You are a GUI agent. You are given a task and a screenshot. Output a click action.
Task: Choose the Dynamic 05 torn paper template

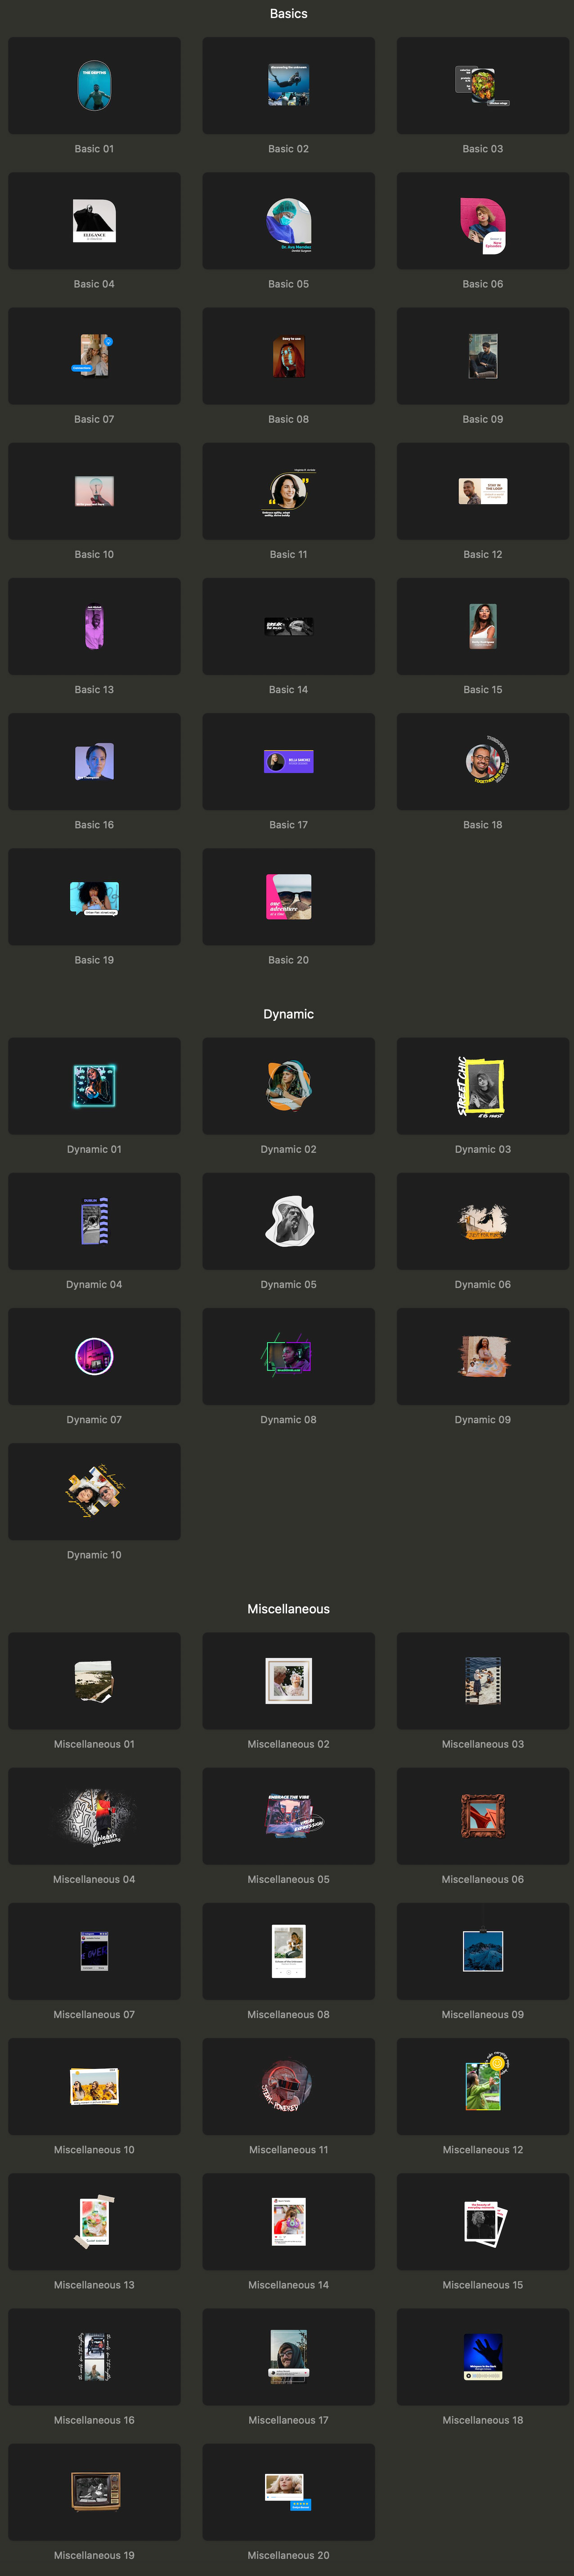click(288, 1221)
